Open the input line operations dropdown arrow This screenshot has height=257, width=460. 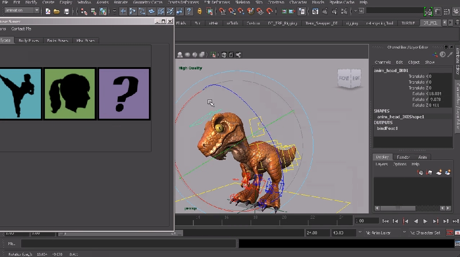coord(356,11)
